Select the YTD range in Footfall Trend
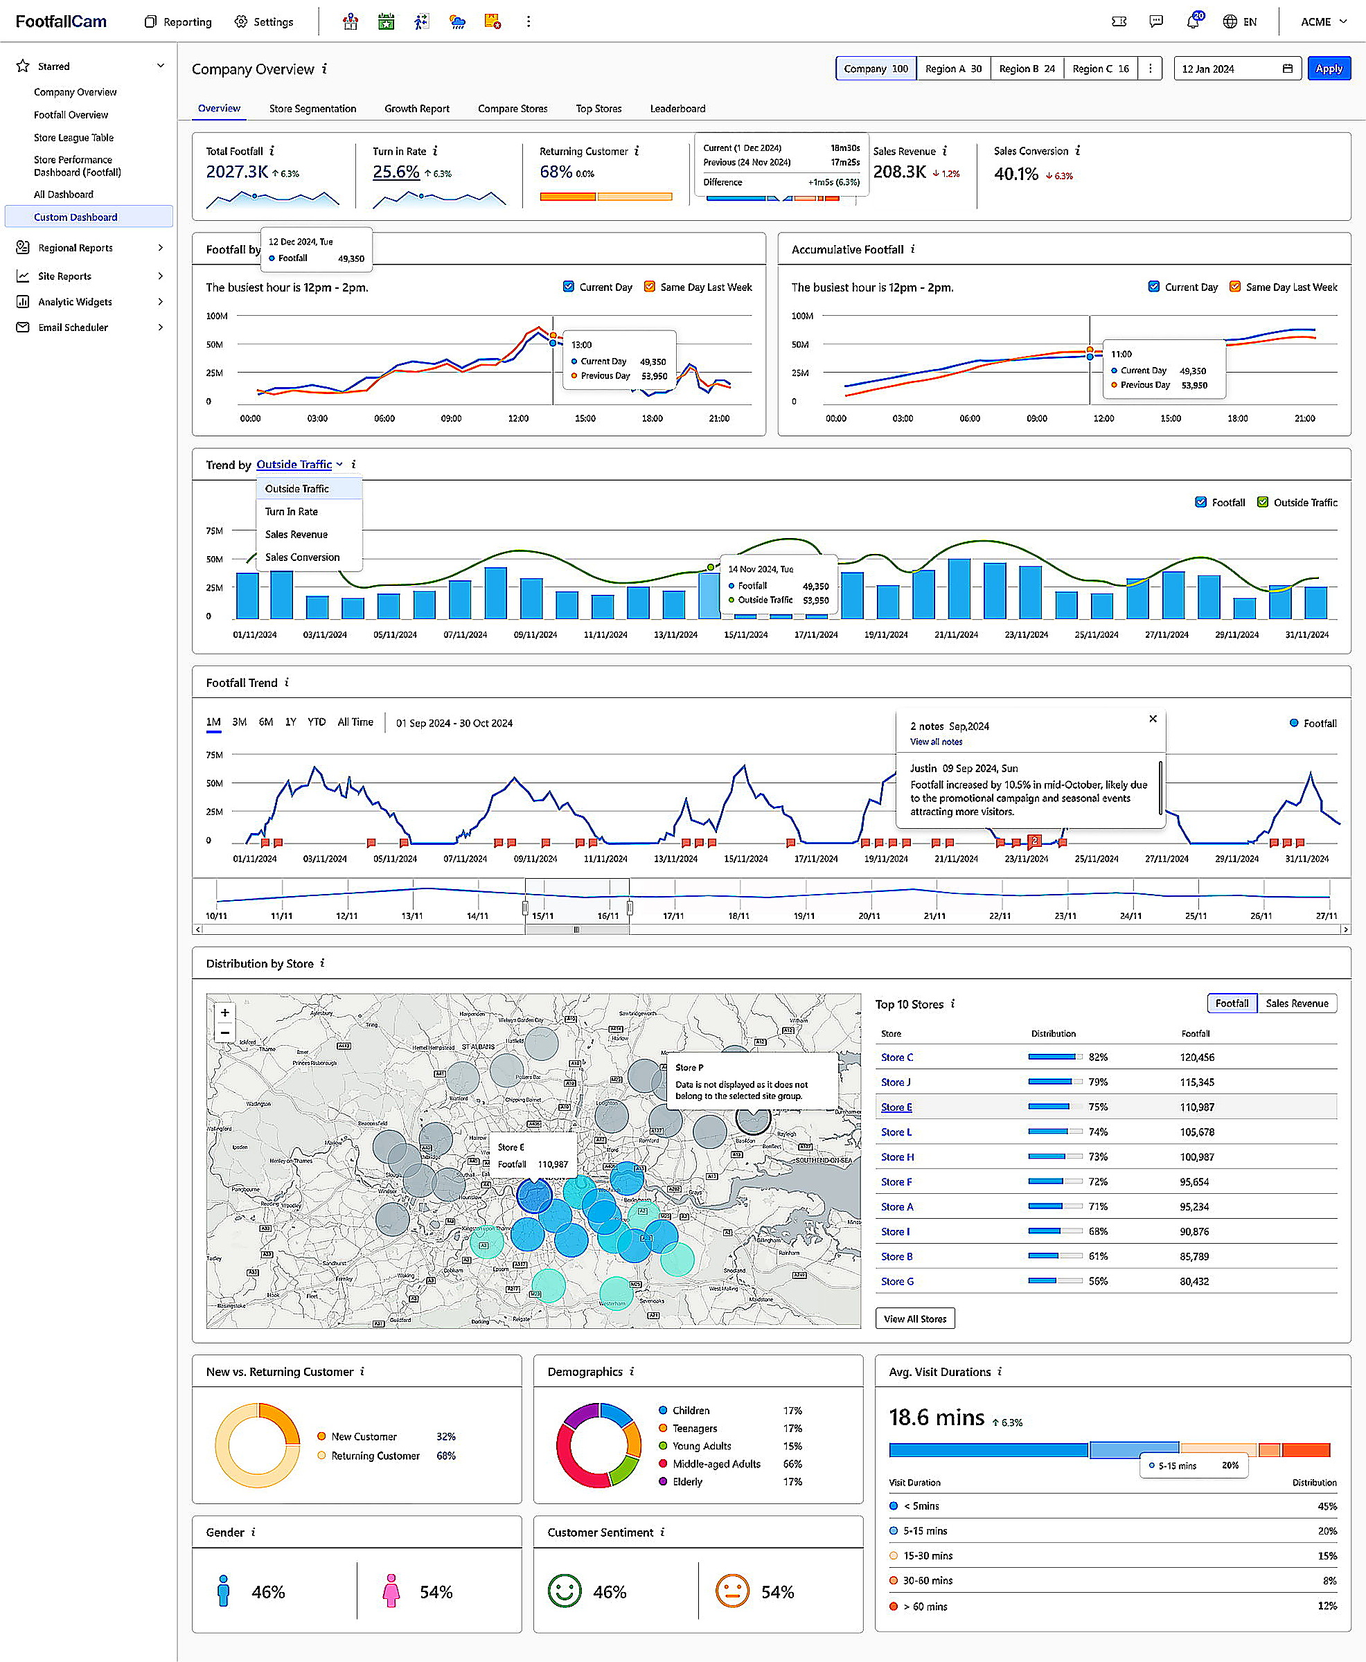Screen dimensions: 1366x1662 pyautogui.click(x=317, y=722)
